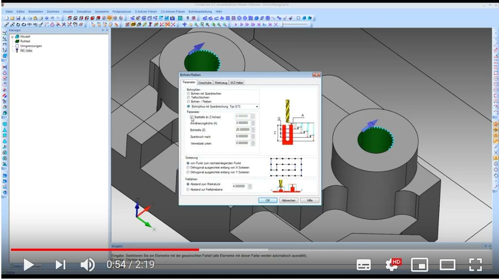This screenshot has width=499, height=279.
Task: Click the highlighted orange shading view icon
Action: point(110,18)
